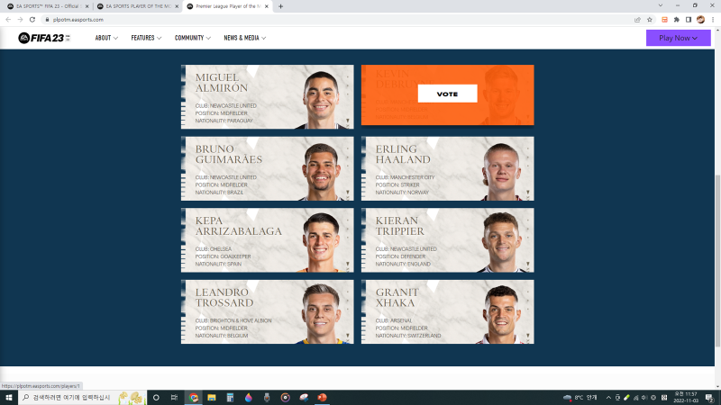Select Leandro Trossard player photo
Viewport: 721px width, 405px height.
(x=321, y=314)
